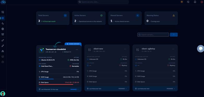This screenshot has width=204, height=97.
Task: Open the briefcase icon in sidebar
Action: (3, 62)
